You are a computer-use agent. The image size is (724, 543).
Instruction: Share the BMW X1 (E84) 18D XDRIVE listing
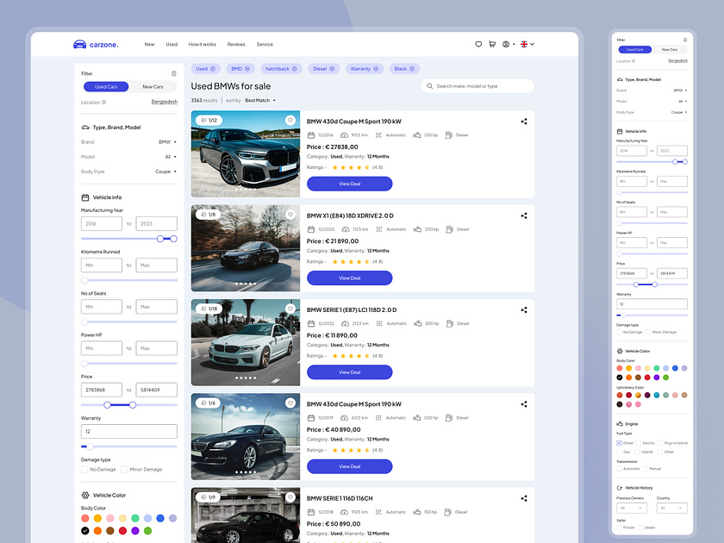[x=524, y=215]
